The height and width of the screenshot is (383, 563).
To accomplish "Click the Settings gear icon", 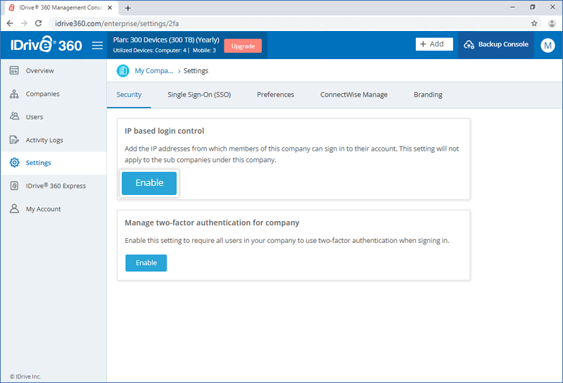I will pyautogui.click(x=14, y=163).
